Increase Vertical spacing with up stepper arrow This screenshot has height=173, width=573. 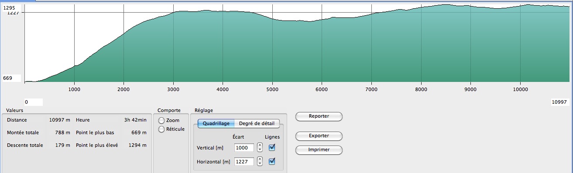(x=260, y=145)
